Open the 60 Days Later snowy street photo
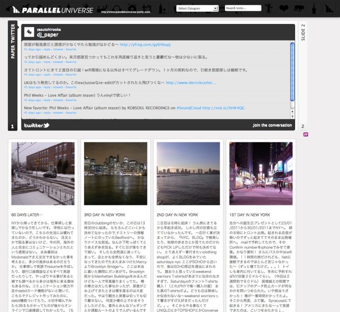This screenshot has width=340, height=312. click(43, 174)
